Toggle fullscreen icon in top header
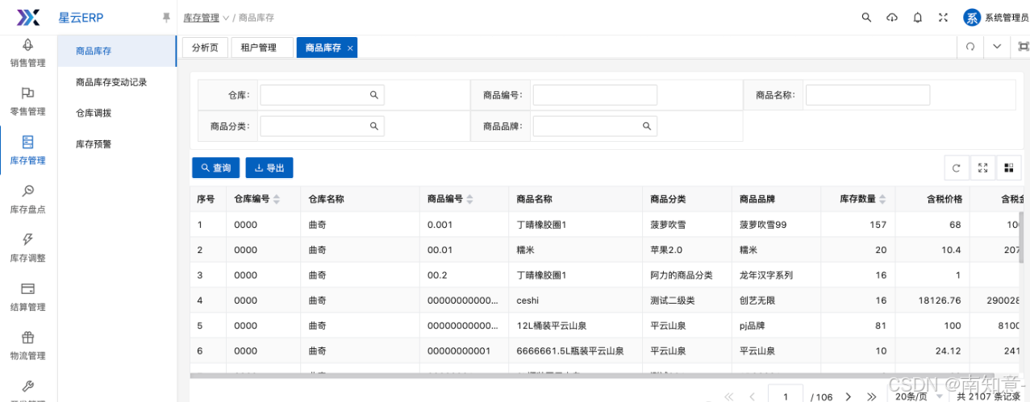The image size is (1030, 402). tap(943, 17)
